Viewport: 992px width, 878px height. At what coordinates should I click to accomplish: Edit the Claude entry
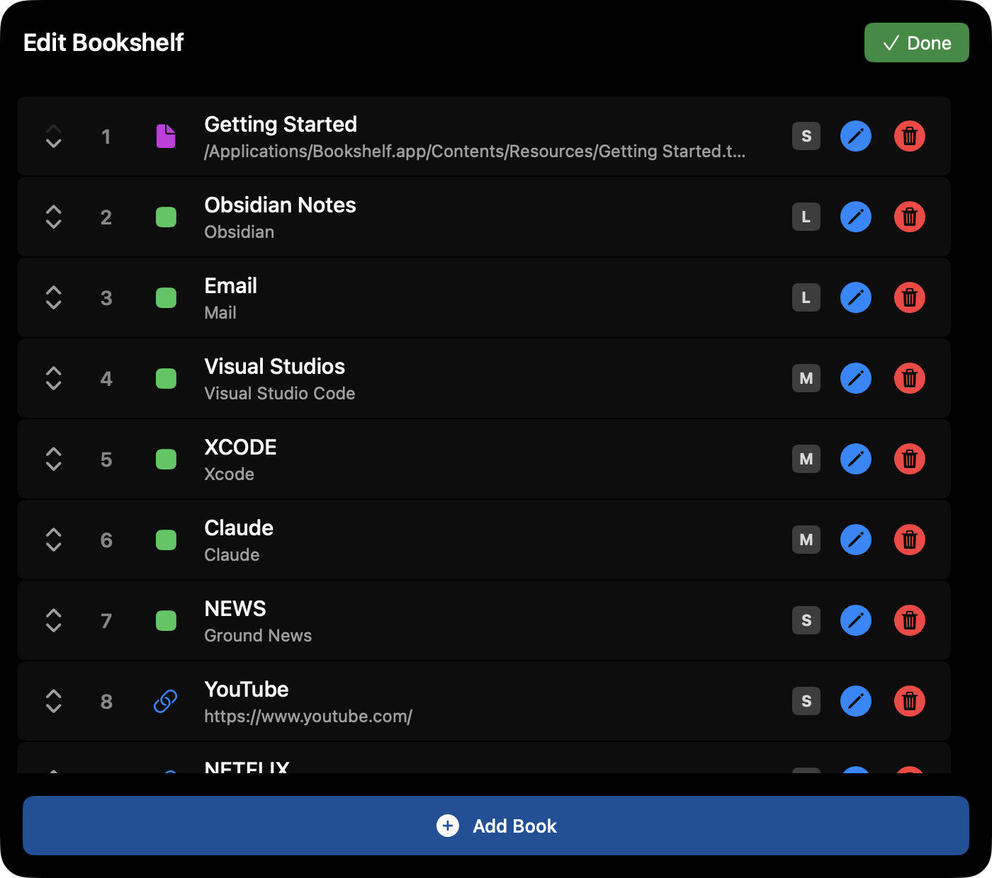click(856, 540)
